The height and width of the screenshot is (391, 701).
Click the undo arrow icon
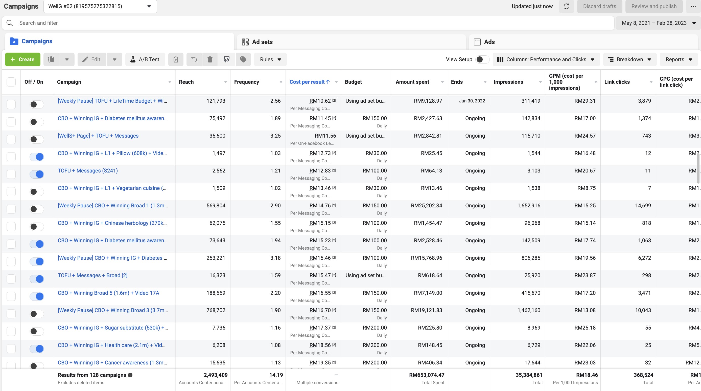pos(194,59)
